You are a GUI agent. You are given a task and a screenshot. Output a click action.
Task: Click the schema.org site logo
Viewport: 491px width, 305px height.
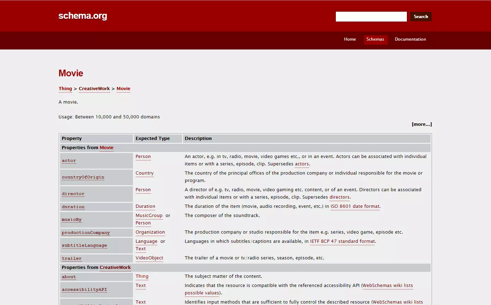83,16
